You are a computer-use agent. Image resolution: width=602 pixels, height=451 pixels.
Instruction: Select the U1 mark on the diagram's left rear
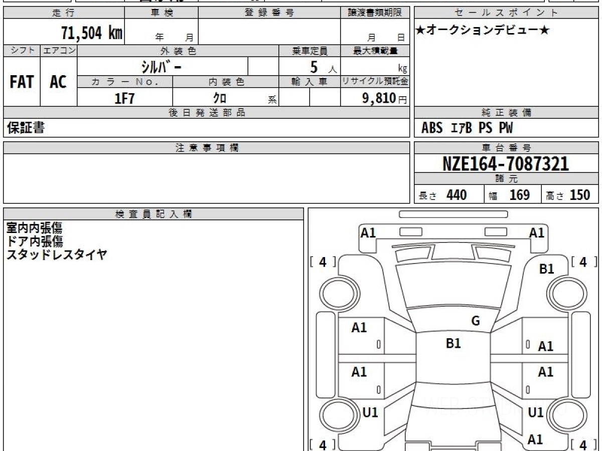point(370,412)
